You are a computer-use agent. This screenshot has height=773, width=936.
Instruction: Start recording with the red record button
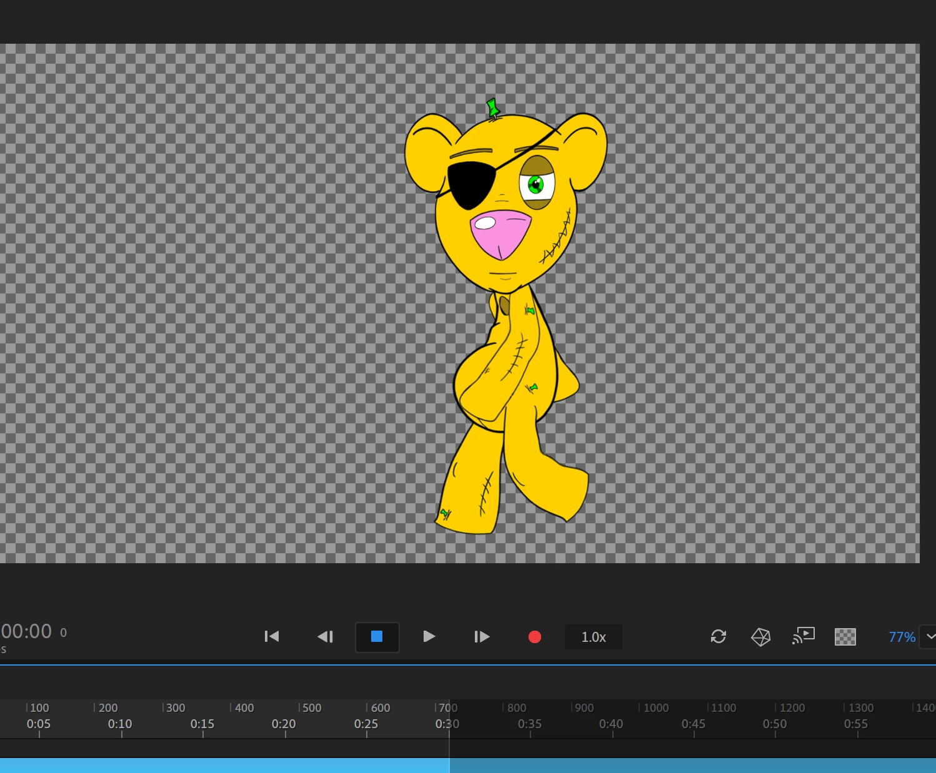click(x=535, y=637)
